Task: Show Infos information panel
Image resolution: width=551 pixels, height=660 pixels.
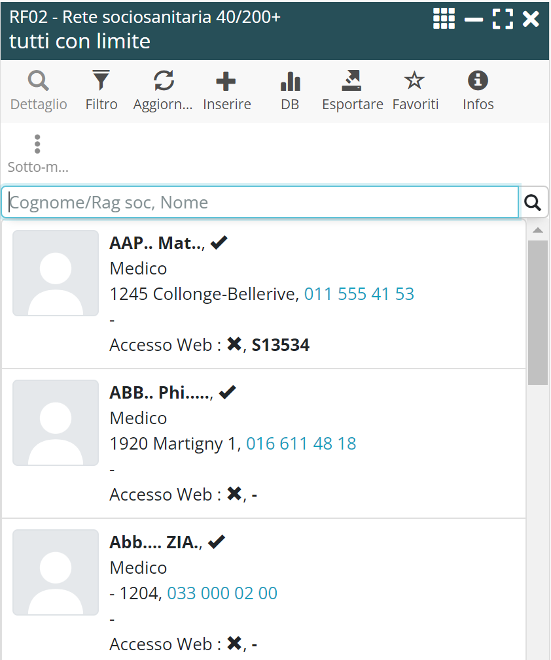Action: point(478,91)
